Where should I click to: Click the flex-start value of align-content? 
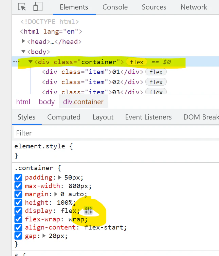pos(104,227)
